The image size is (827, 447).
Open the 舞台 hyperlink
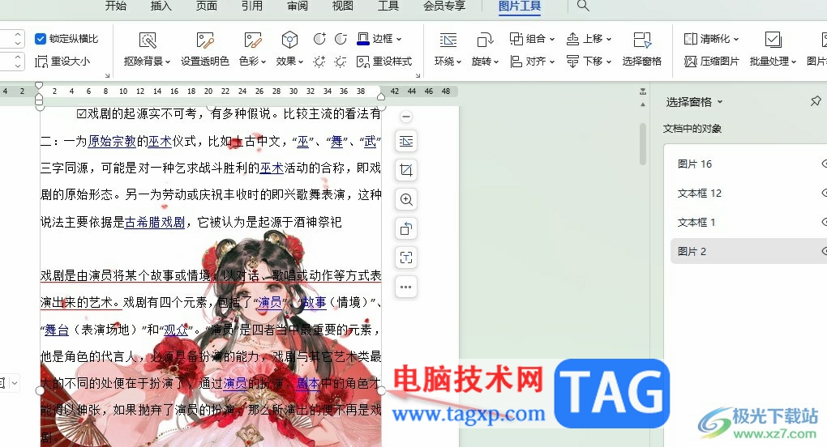[x=57, y=330]
